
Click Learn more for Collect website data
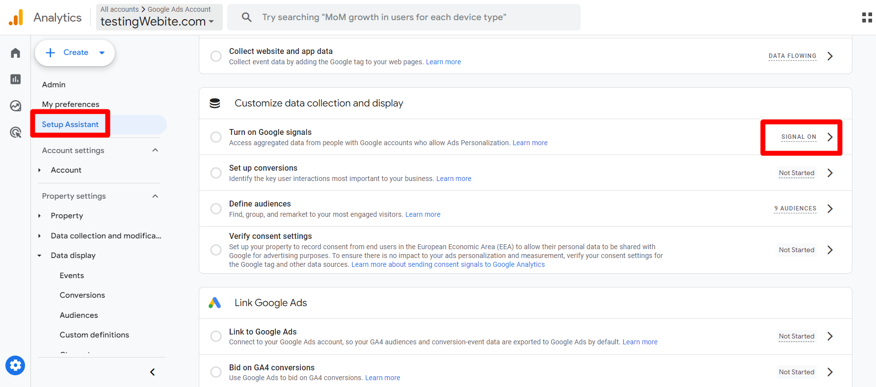[x=443, y=62]
